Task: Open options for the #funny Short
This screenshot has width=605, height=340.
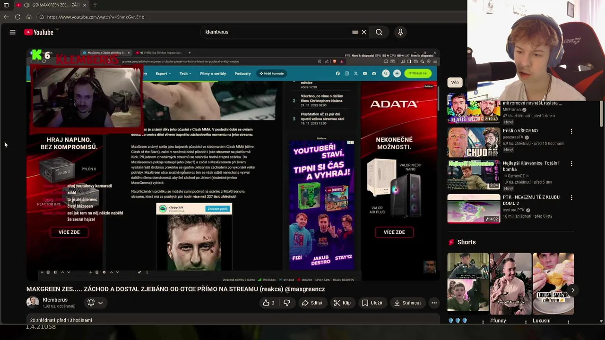Action: 526,322
